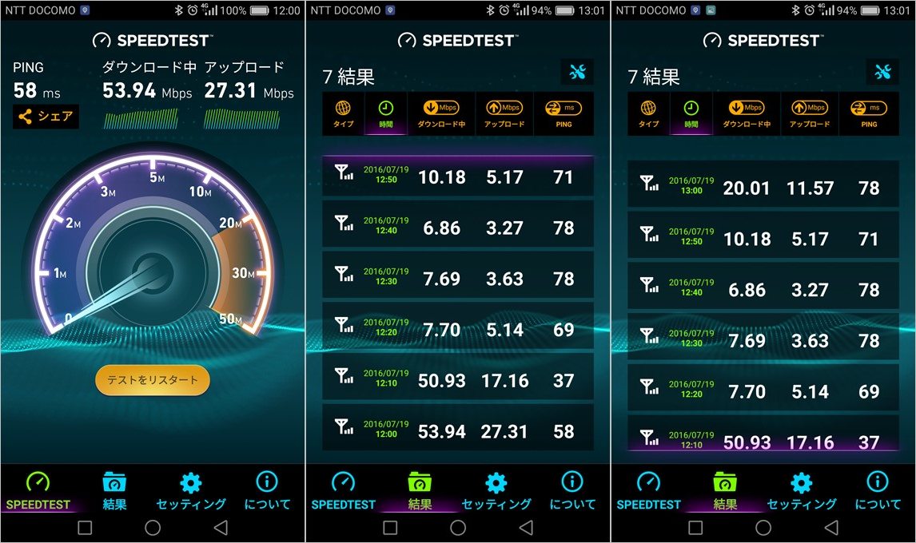Sort by ダウンロード中 icon above the 20.01 results
Screen dimensions: 916x543
click(x=747, y=113)
